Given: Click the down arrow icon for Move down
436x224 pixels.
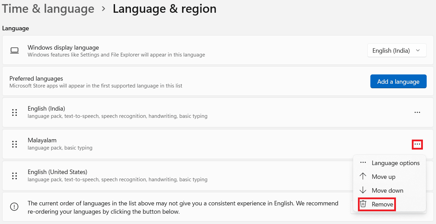Looking at the screenshot, I should click(363, 190).
